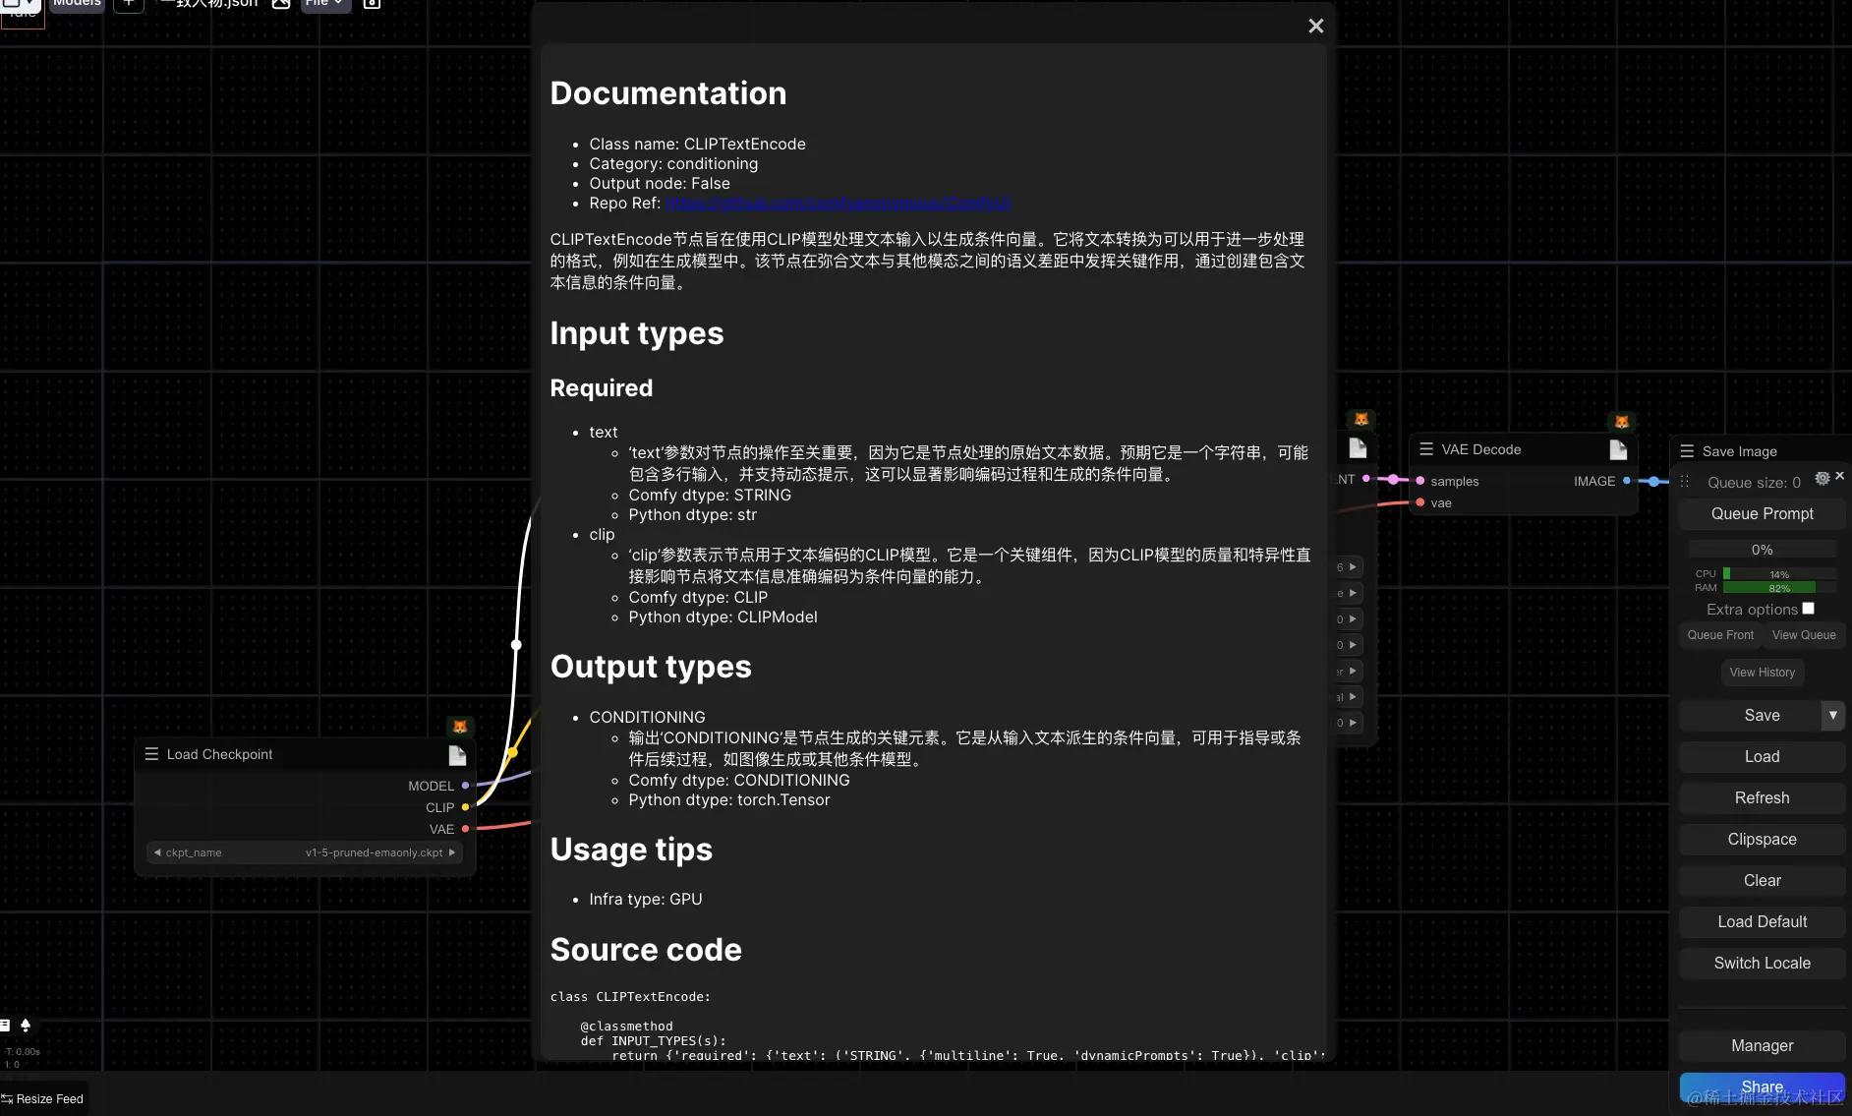Click Clear workflow button
Viewport: 1852px width, 1116px height.
point(1762,881)
